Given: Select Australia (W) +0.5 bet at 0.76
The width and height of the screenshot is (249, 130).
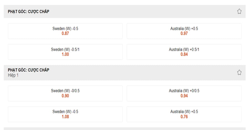Looking at the screenshot, I should pos(184,114).
